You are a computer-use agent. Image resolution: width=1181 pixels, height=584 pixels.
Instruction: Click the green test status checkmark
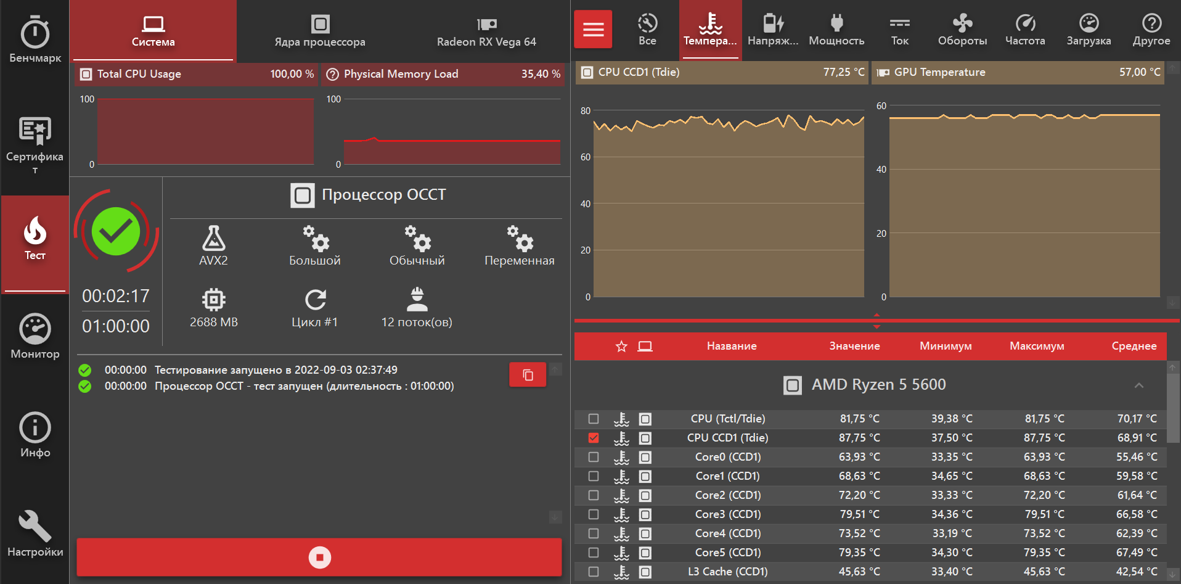pos(116,231)
